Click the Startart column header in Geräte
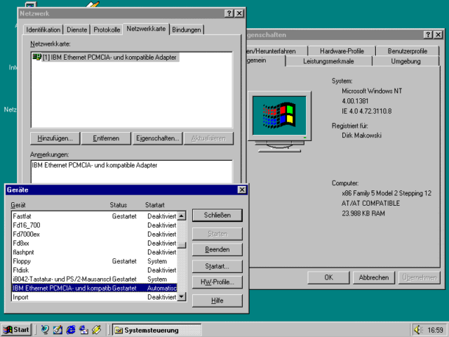Screen dimensions: 449x337 (154, 205)
